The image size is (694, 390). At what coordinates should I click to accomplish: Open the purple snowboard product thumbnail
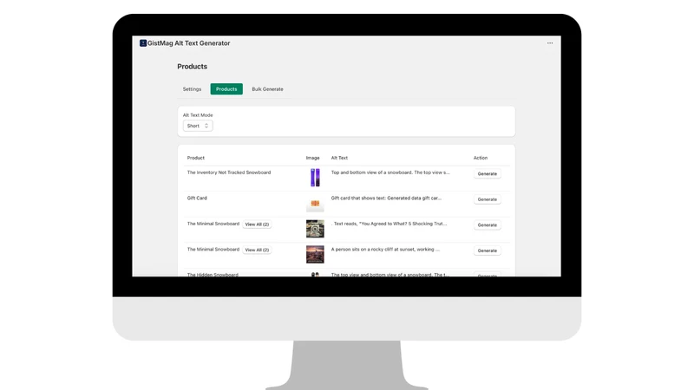coord(315,178)
